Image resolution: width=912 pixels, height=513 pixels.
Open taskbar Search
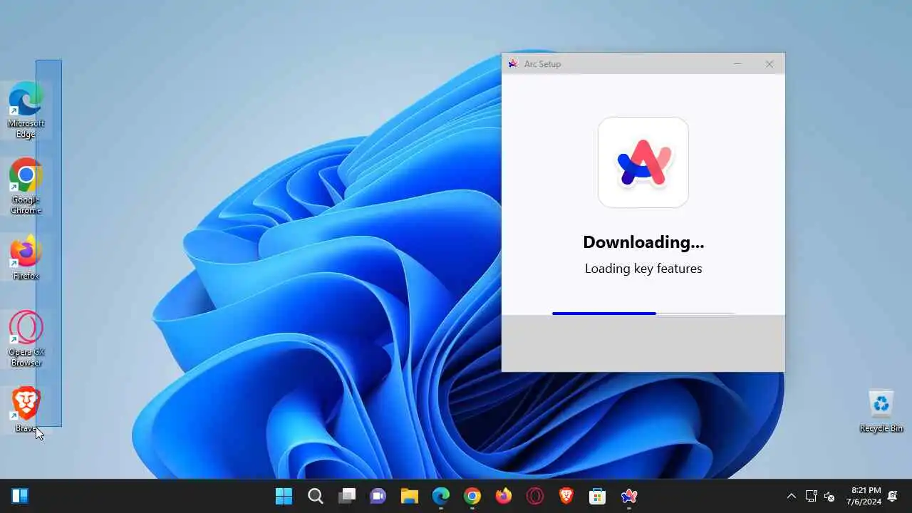pos(315,496)
